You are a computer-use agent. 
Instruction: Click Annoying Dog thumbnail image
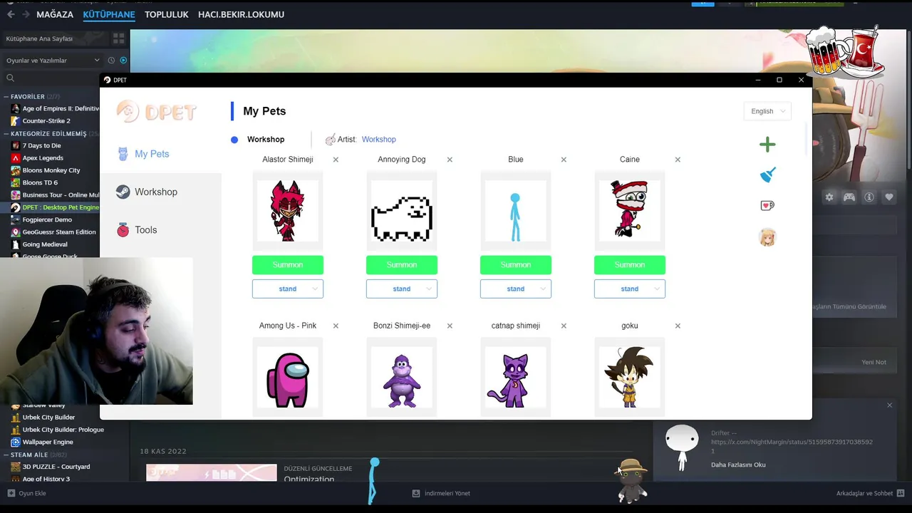point(402,211)
